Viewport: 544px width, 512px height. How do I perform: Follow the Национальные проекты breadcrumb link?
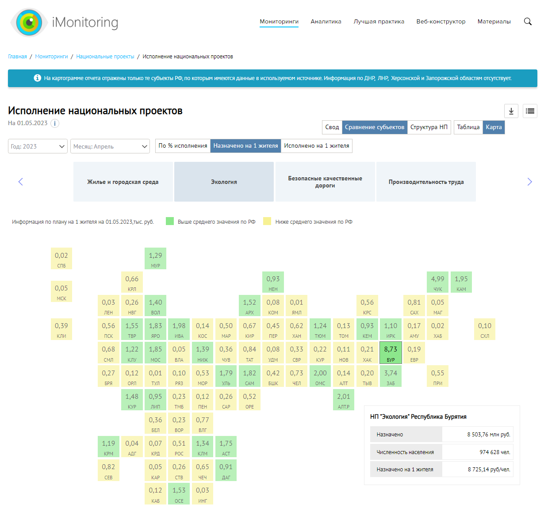105,57
